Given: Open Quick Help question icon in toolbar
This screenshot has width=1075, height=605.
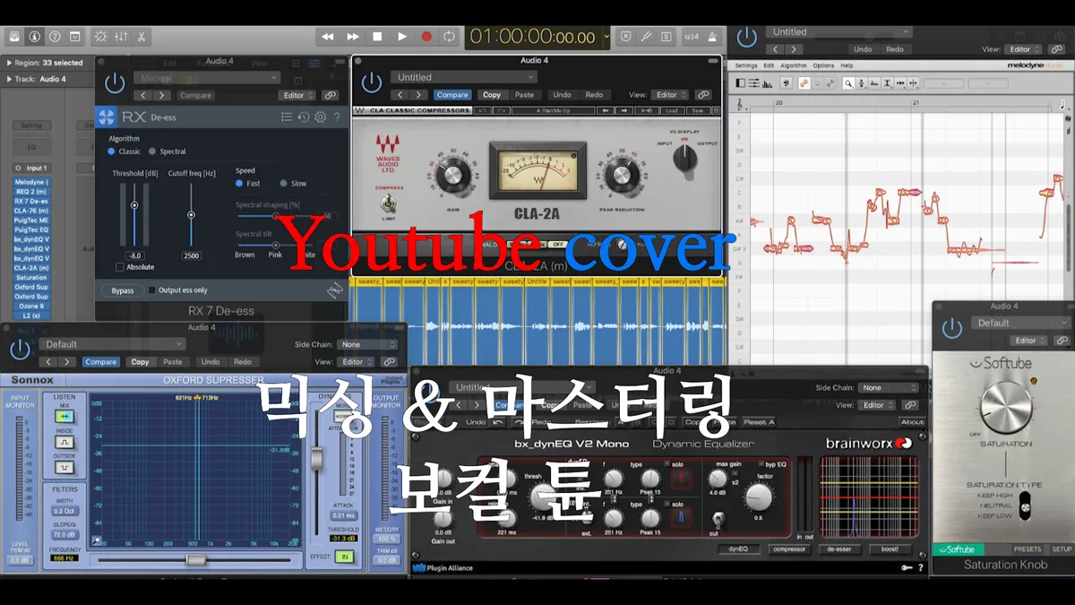Looking at the screenshot, I should point(55,37).
